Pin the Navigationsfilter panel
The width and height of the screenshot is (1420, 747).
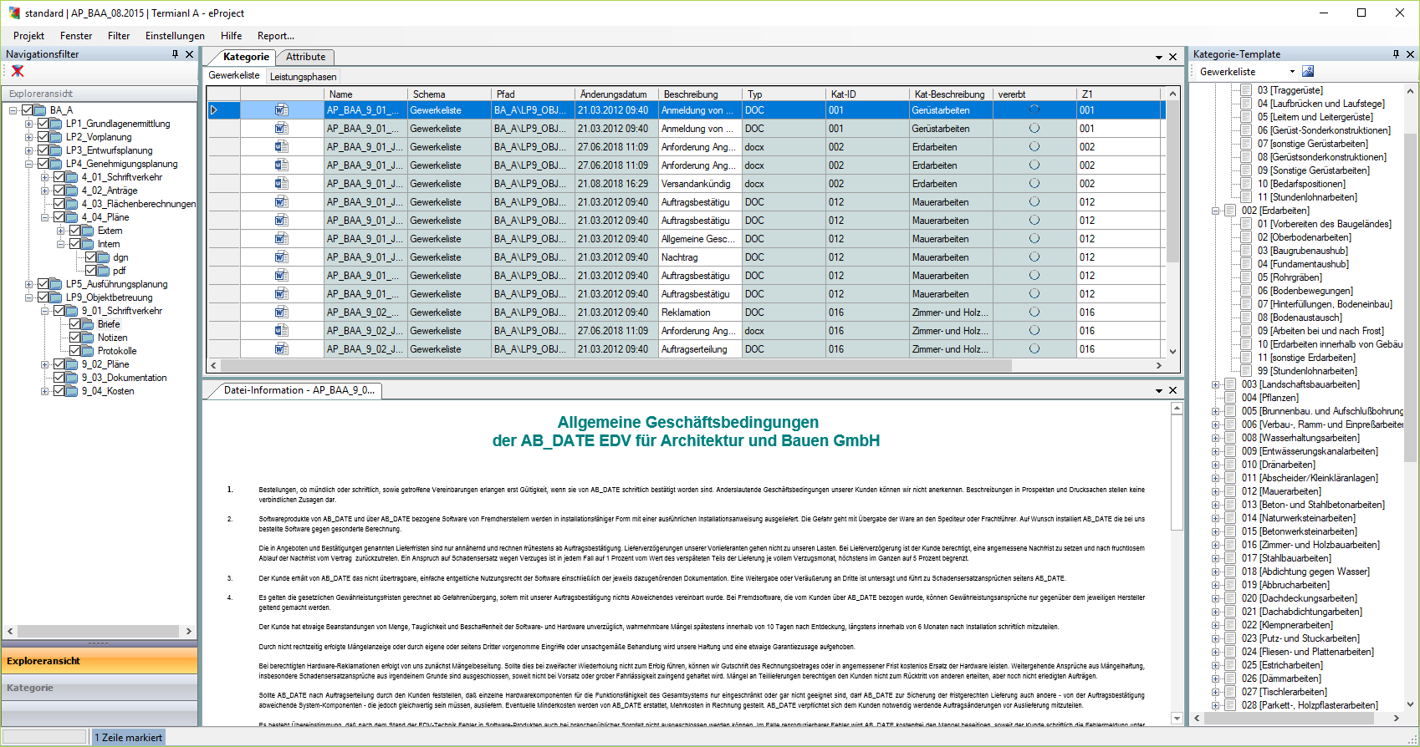(x=175, y=54)
